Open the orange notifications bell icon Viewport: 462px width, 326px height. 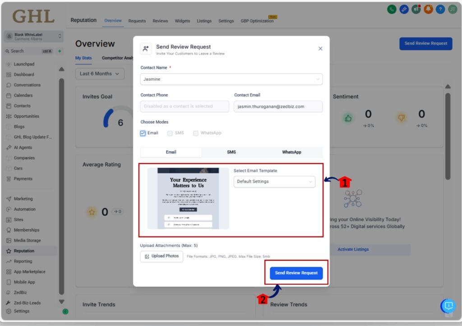tap(428, 9)
